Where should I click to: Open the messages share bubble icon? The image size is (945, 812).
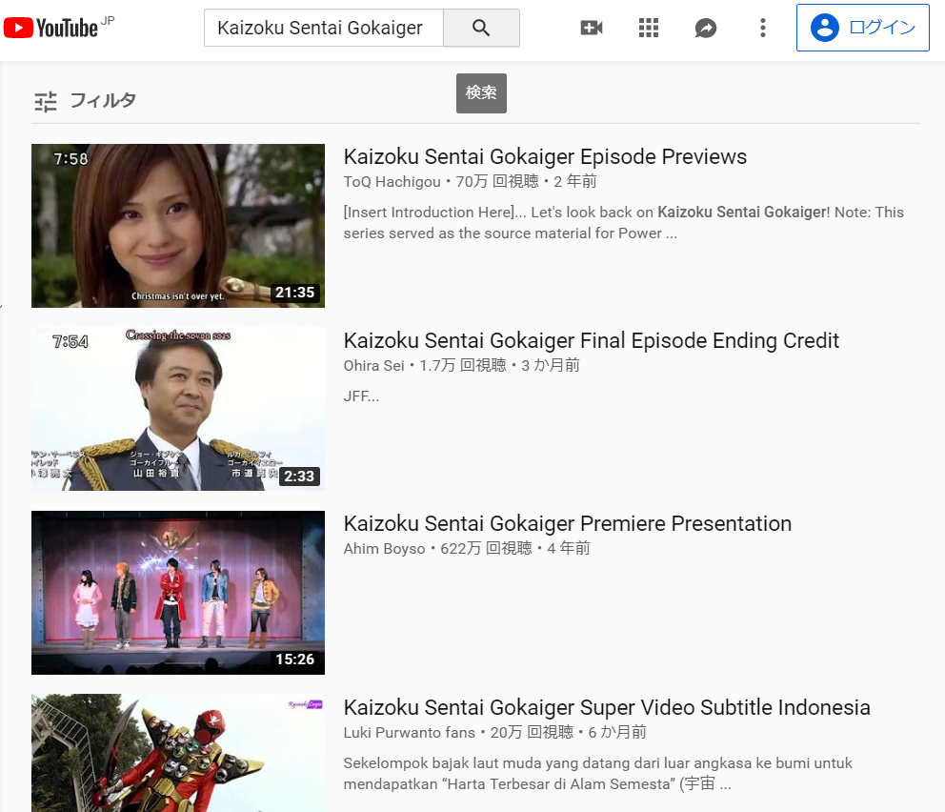tap(705, 28)
